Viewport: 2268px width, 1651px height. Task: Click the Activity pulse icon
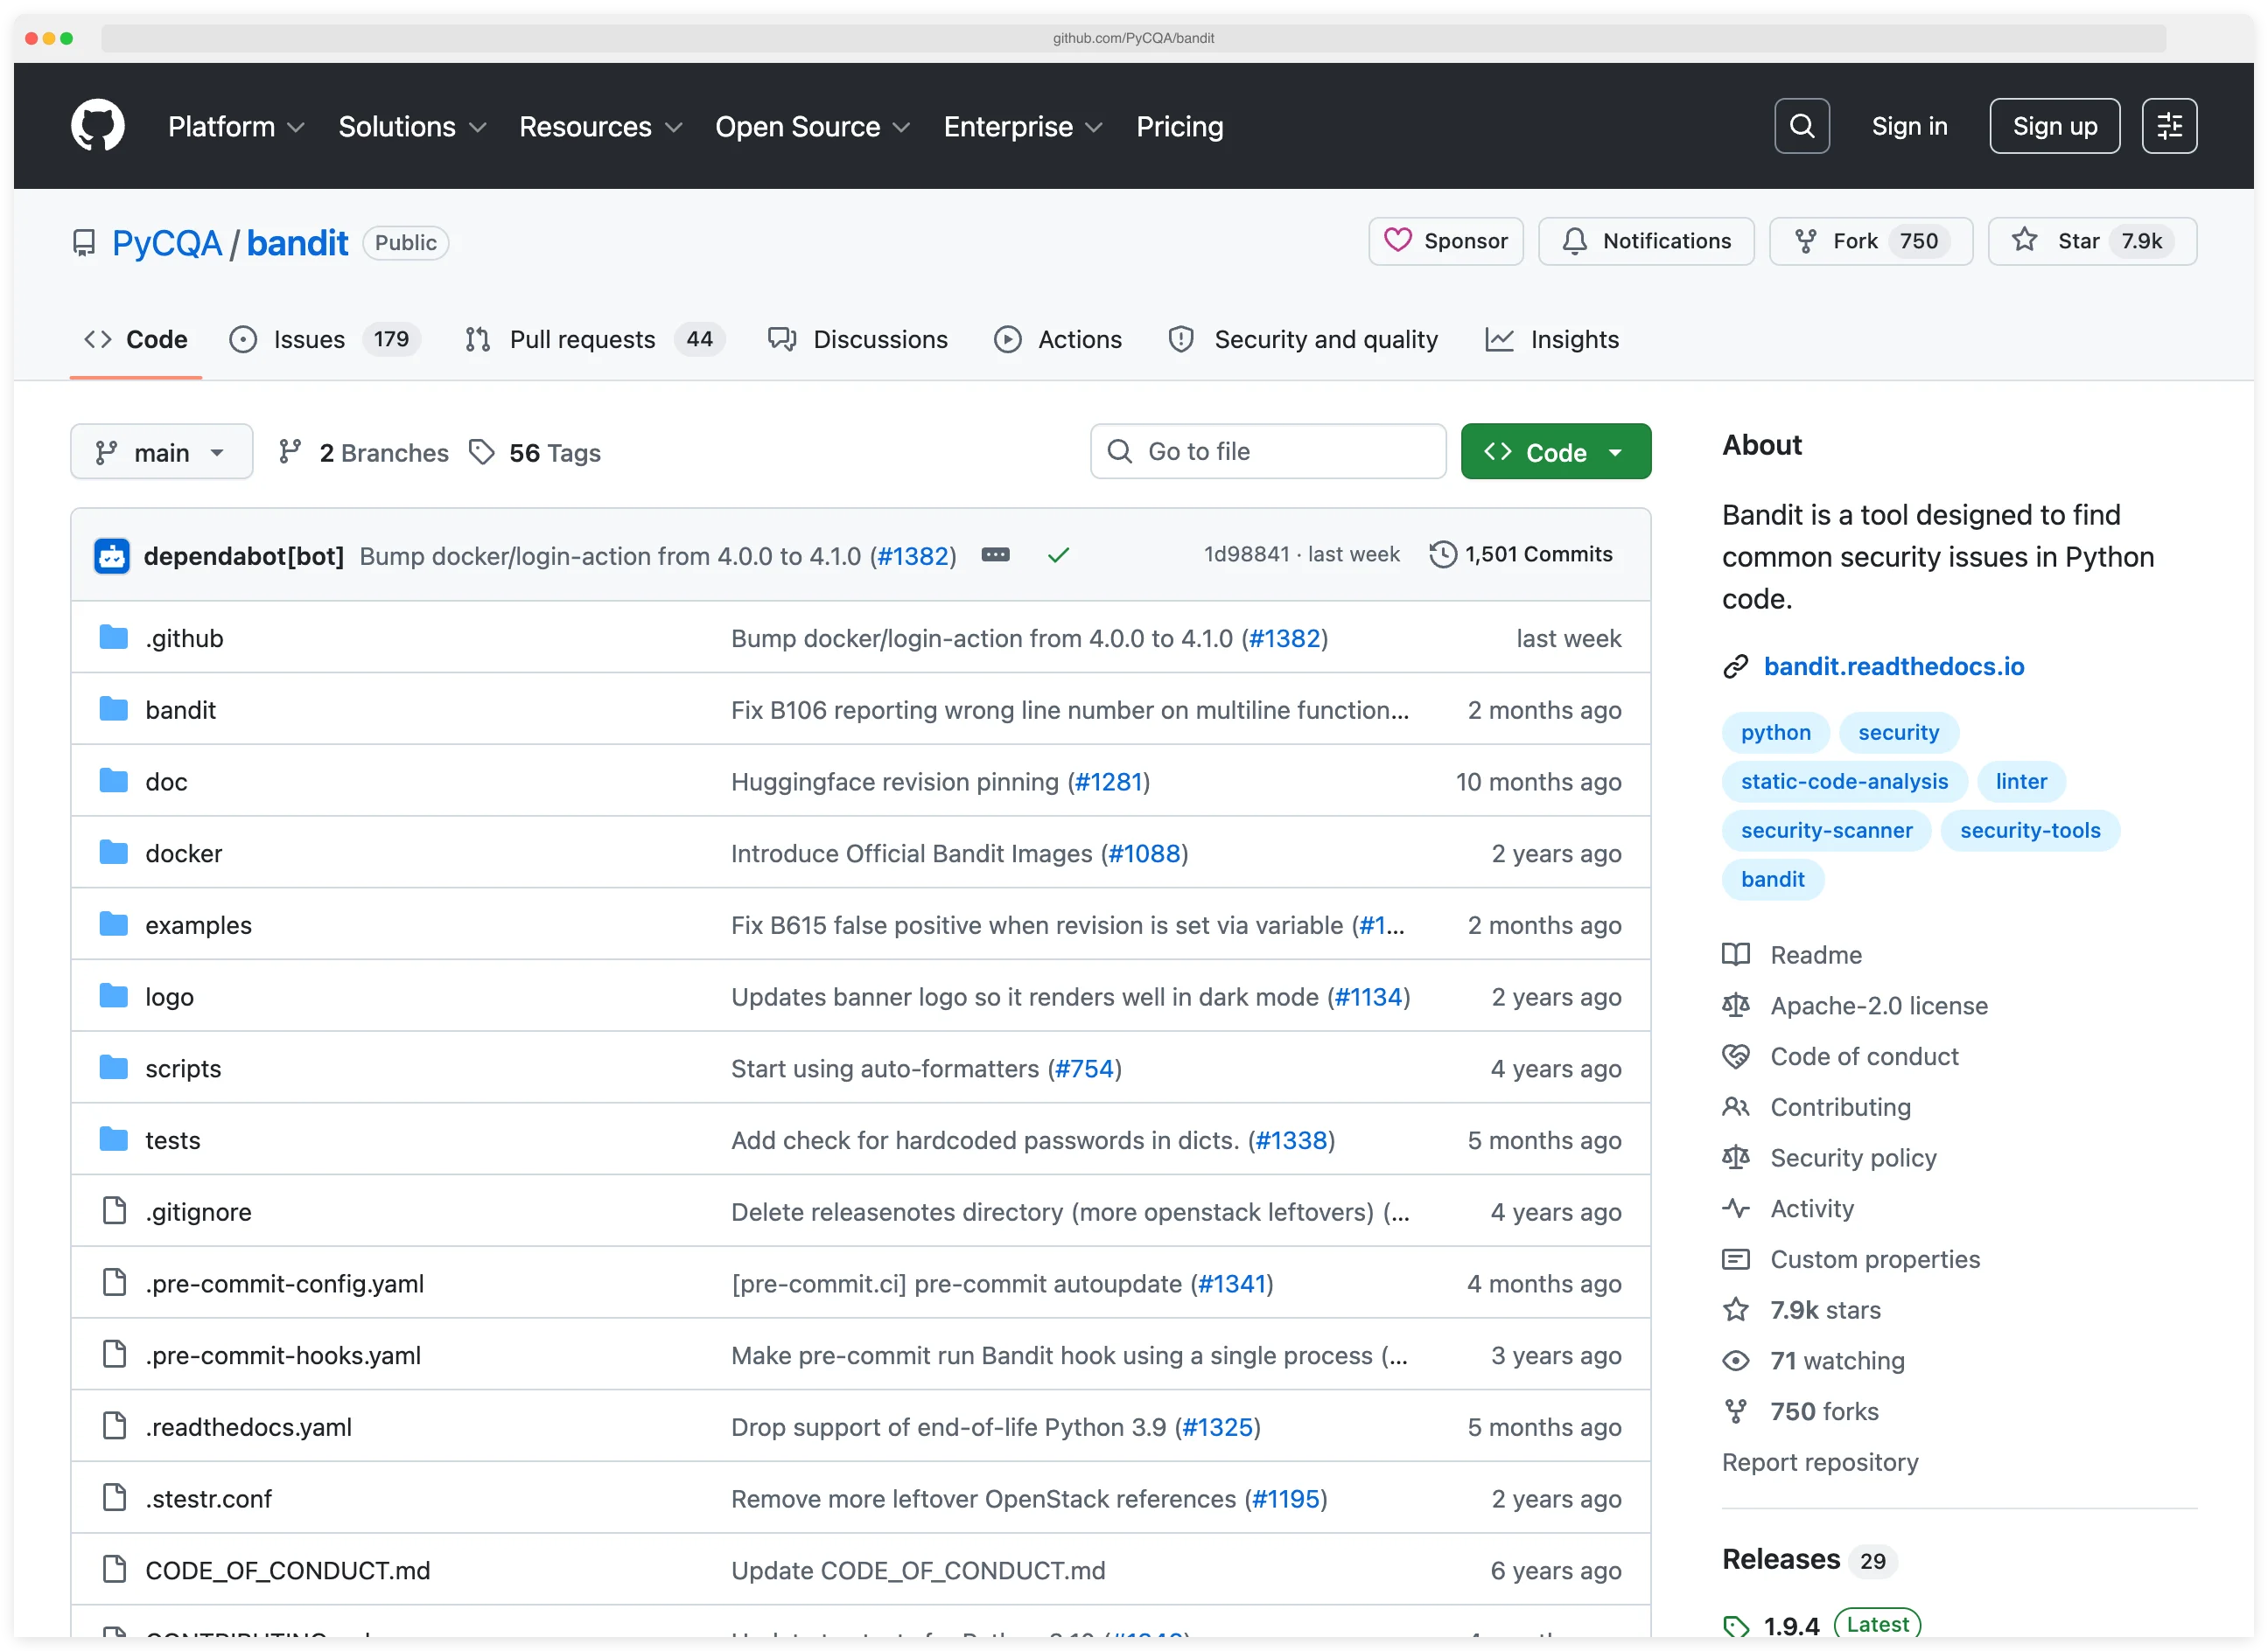point(1737,1209)
